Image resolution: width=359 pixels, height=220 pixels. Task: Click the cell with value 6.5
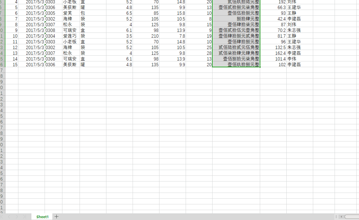point(119,13)
